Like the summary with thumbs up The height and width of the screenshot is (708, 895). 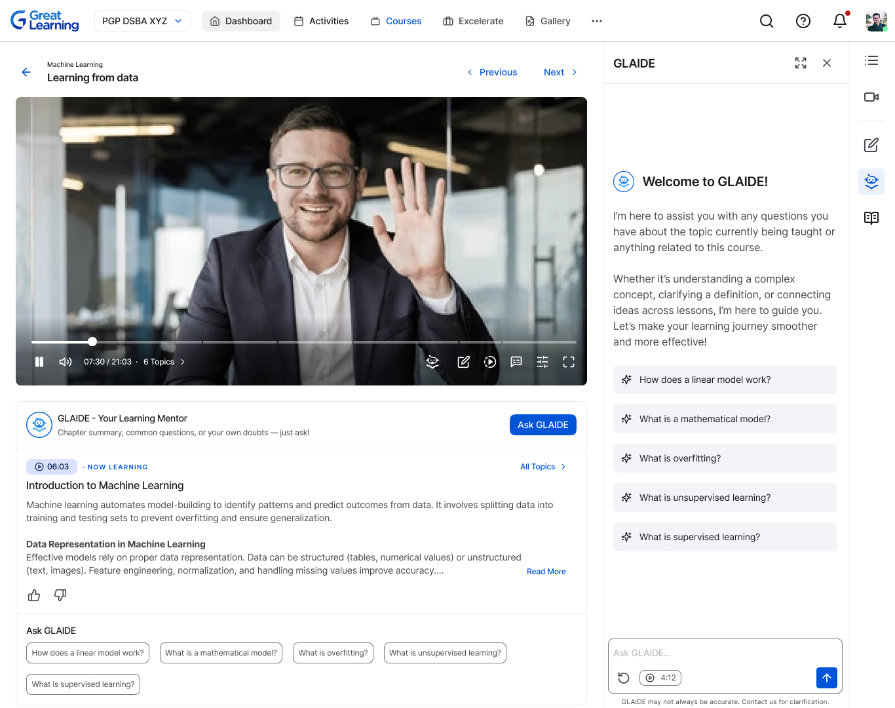[x=34, y=595]
